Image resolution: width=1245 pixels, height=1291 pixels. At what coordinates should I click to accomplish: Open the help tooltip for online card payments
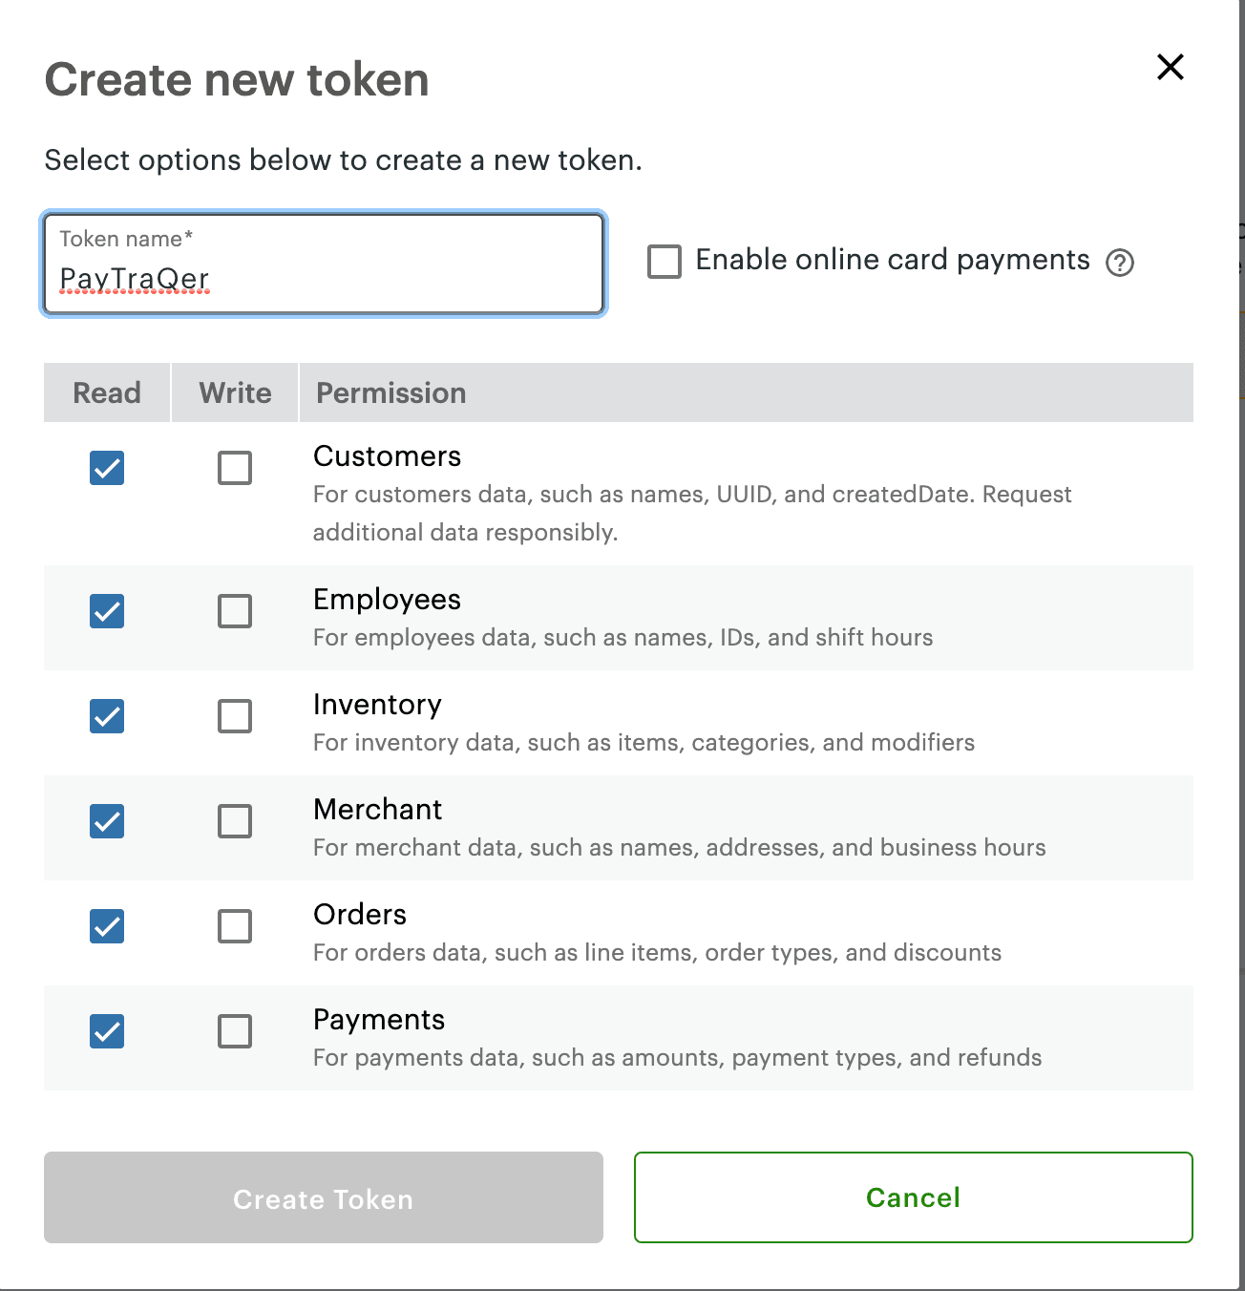(1122, 262)
